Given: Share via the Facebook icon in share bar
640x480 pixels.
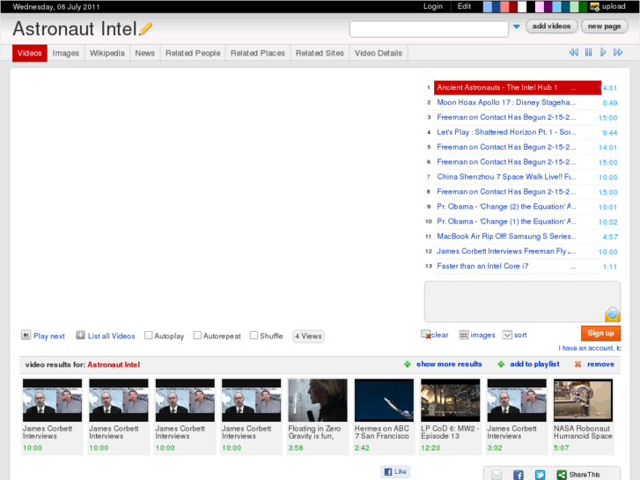Looking at the screenshot, I should click(x=518, y=475).
